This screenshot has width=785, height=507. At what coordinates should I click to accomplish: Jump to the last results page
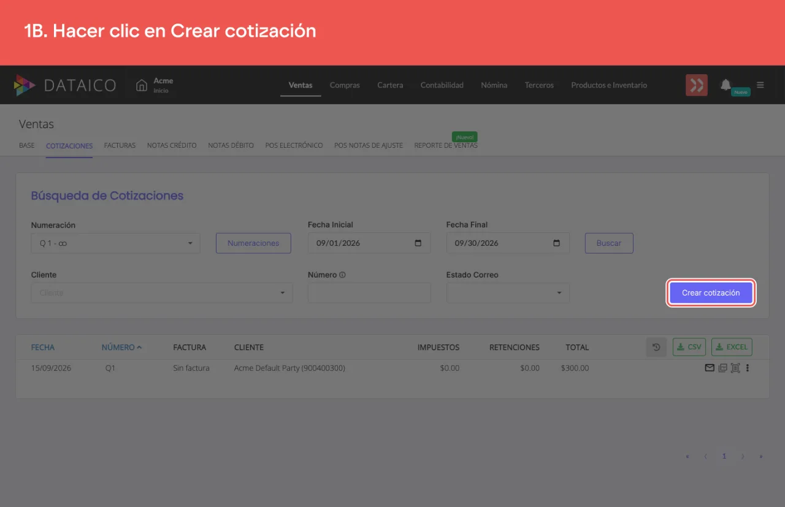[761, 456]
